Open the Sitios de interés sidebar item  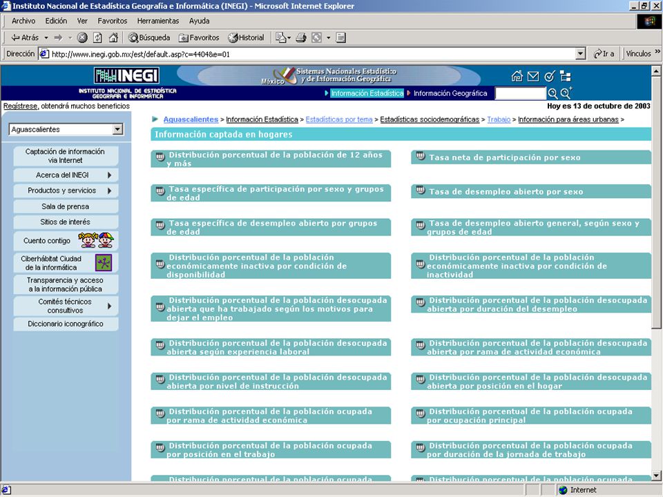[66, 222]
